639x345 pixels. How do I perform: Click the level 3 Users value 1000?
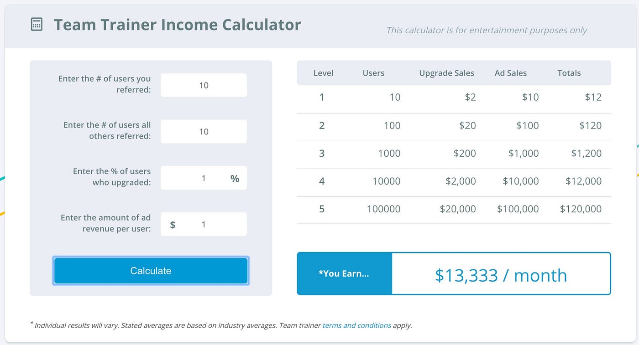[389, 154]
